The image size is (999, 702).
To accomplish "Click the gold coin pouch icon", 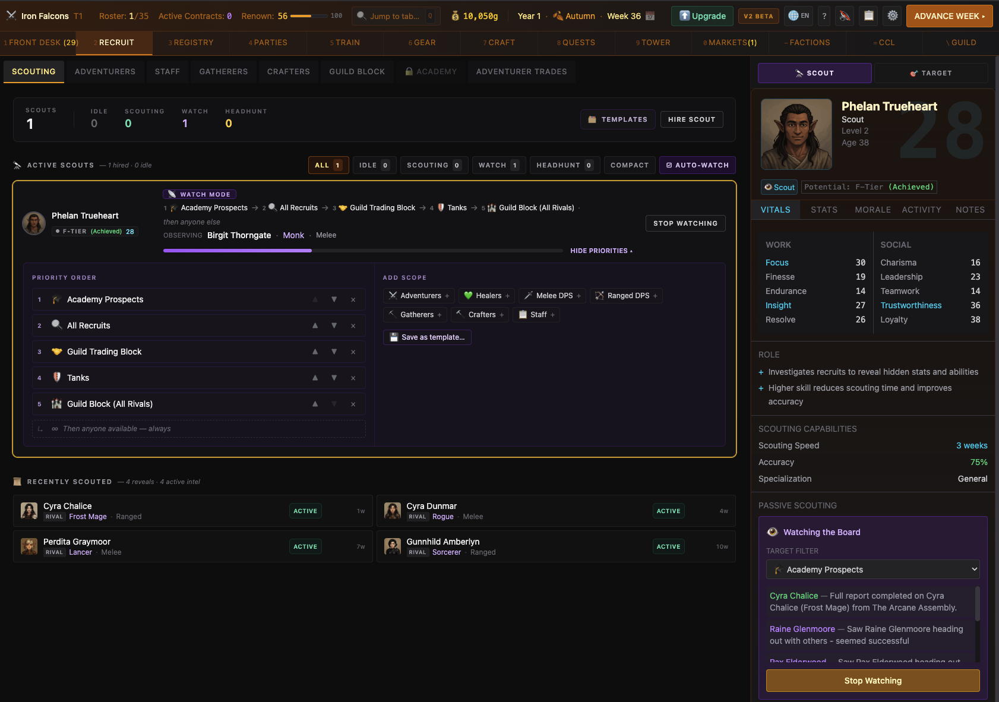I will tap(455, 16).
